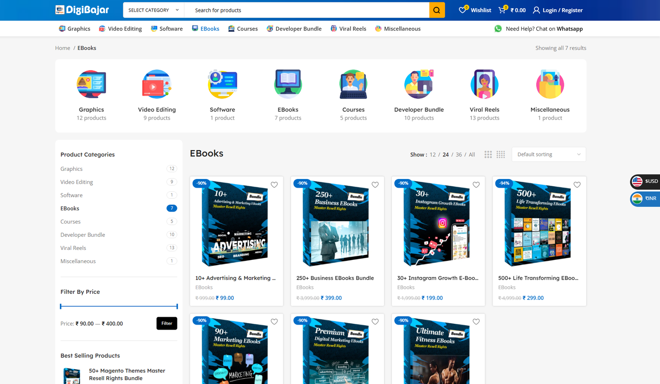This screenshot has height=384, width=660.
Task: Switch to three-column grid view
Action: [x=488, y=154]
